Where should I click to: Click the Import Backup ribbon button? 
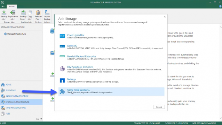(x=47, y=15)
